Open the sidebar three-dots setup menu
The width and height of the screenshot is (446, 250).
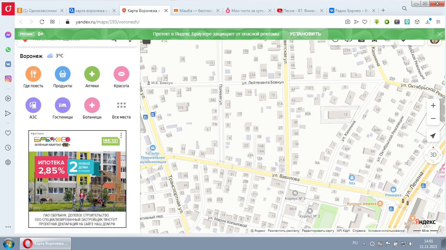coord(8,227)
